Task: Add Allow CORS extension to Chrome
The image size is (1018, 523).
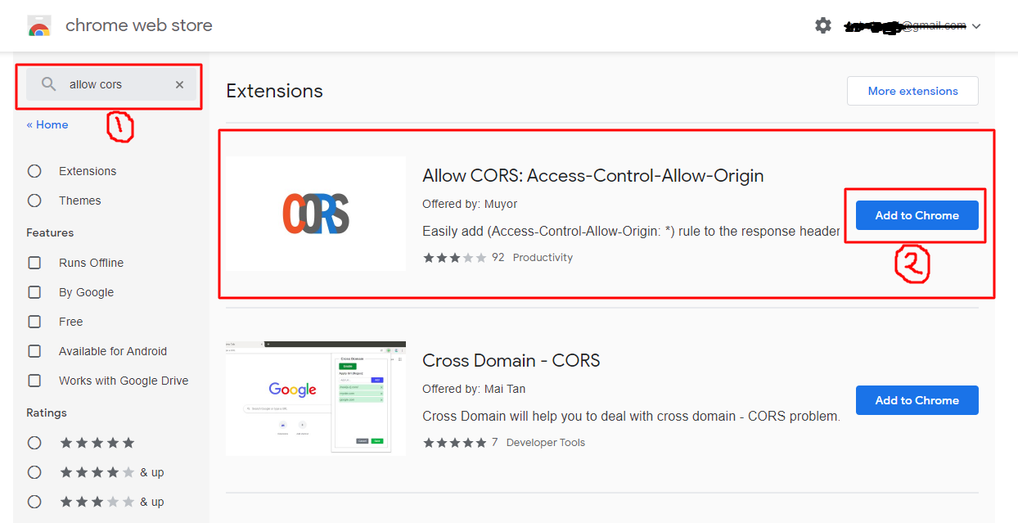Action: (x=917, y=215)
